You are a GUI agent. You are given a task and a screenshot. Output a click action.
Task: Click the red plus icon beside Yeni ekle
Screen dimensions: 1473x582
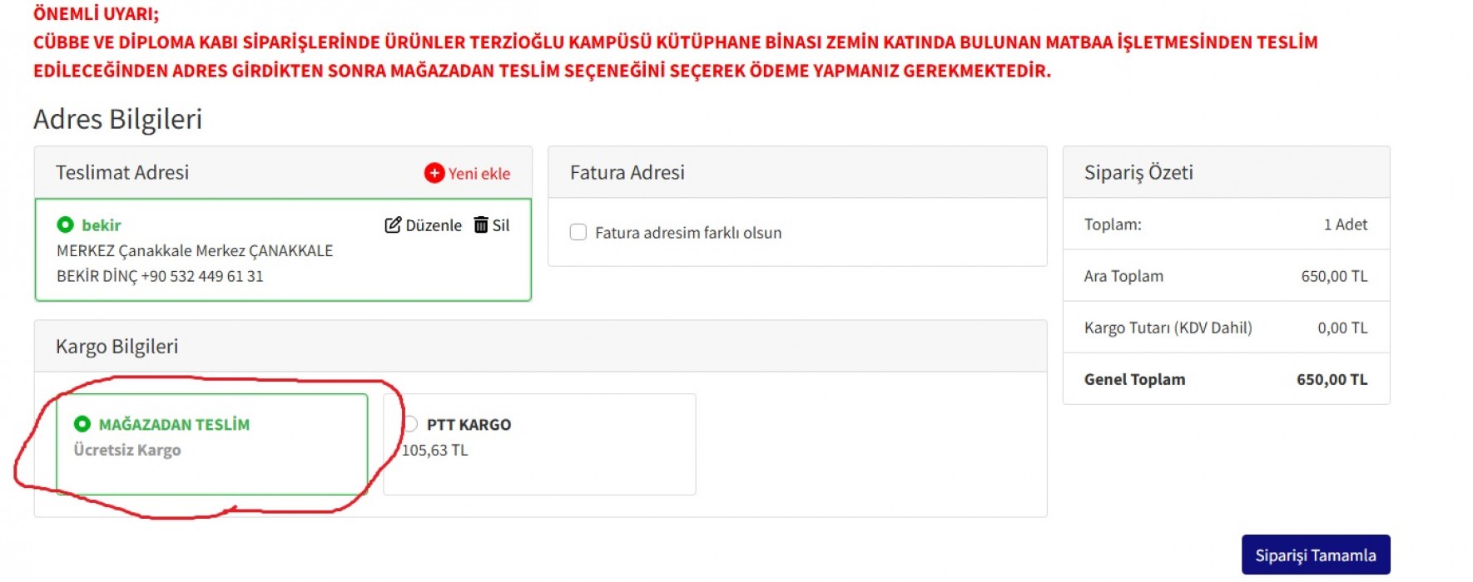434,173
